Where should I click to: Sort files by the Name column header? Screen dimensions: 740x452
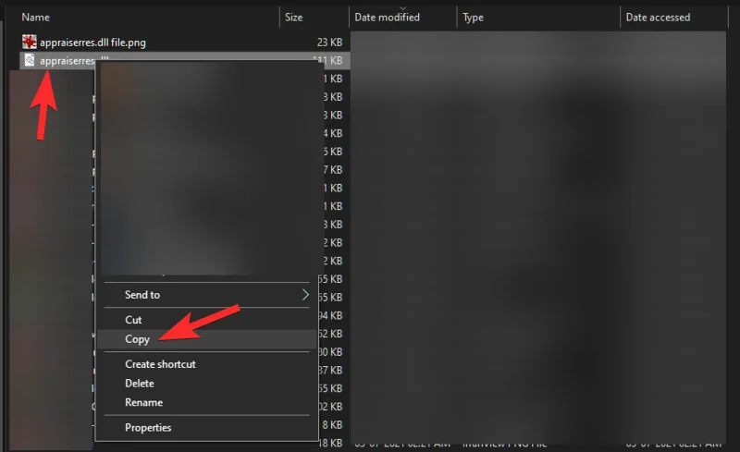tap(35, 18)
